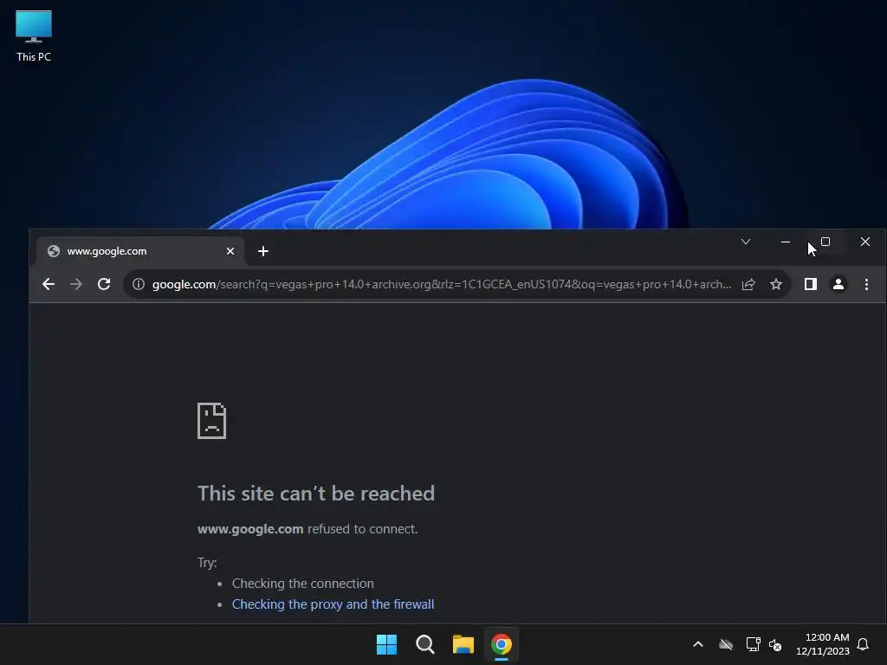Minimize the Chrome window

click(786, 242)
